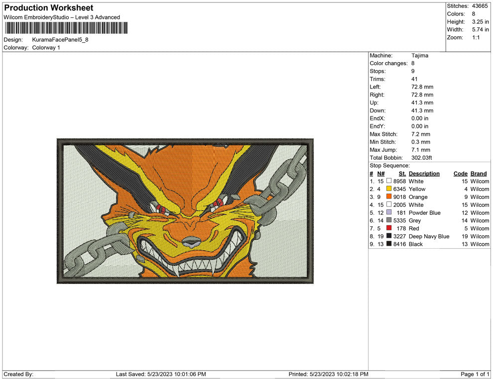Viewport: 493px width, 379px height.
Task: Click the Page 1 of 1 indicator
Action: pyautogui.click(x=475, y=374)
